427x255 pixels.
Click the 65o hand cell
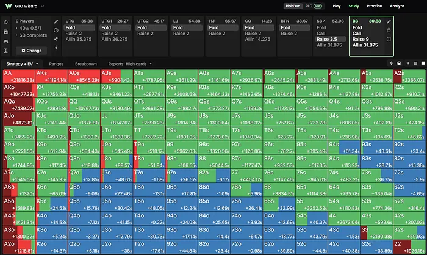(x=279, y=204)
